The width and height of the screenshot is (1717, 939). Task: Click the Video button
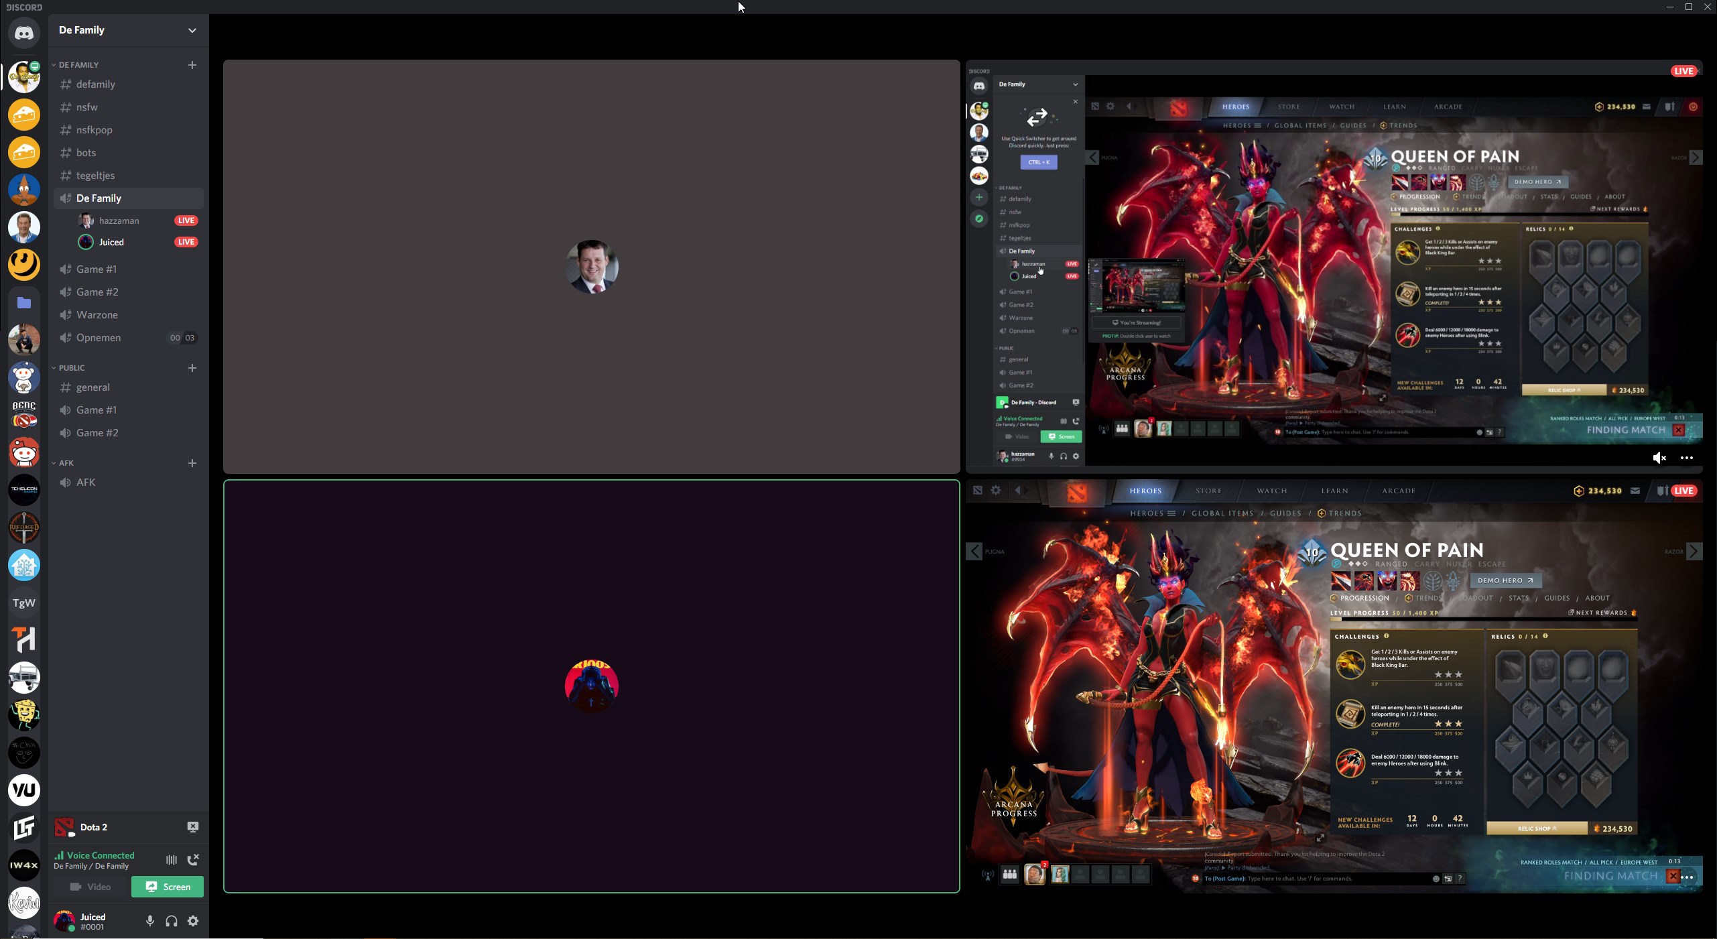pos(90,887)
